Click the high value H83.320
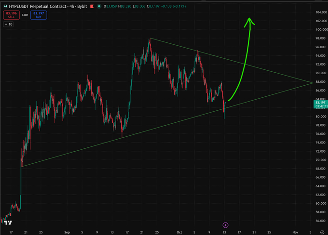 point(124,6)
